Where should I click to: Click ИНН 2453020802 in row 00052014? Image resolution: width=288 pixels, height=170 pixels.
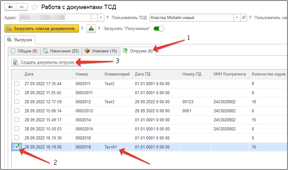(x=225, y=129)
